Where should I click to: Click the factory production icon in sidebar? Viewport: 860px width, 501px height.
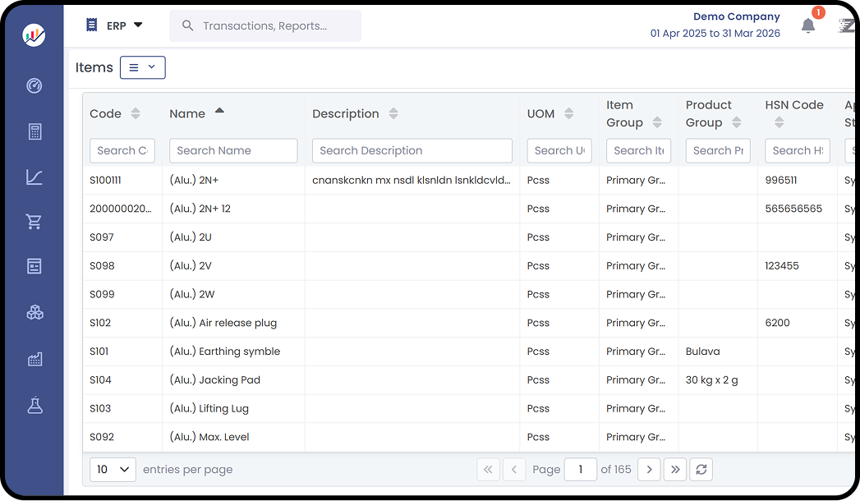(x=34, y=359)
